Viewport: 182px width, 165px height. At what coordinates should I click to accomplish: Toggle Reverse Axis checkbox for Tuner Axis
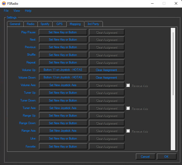click(x=128, y=108)
